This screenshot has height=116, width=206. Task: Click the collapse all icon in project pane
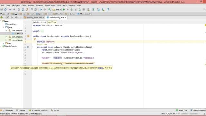coord(12,17)
